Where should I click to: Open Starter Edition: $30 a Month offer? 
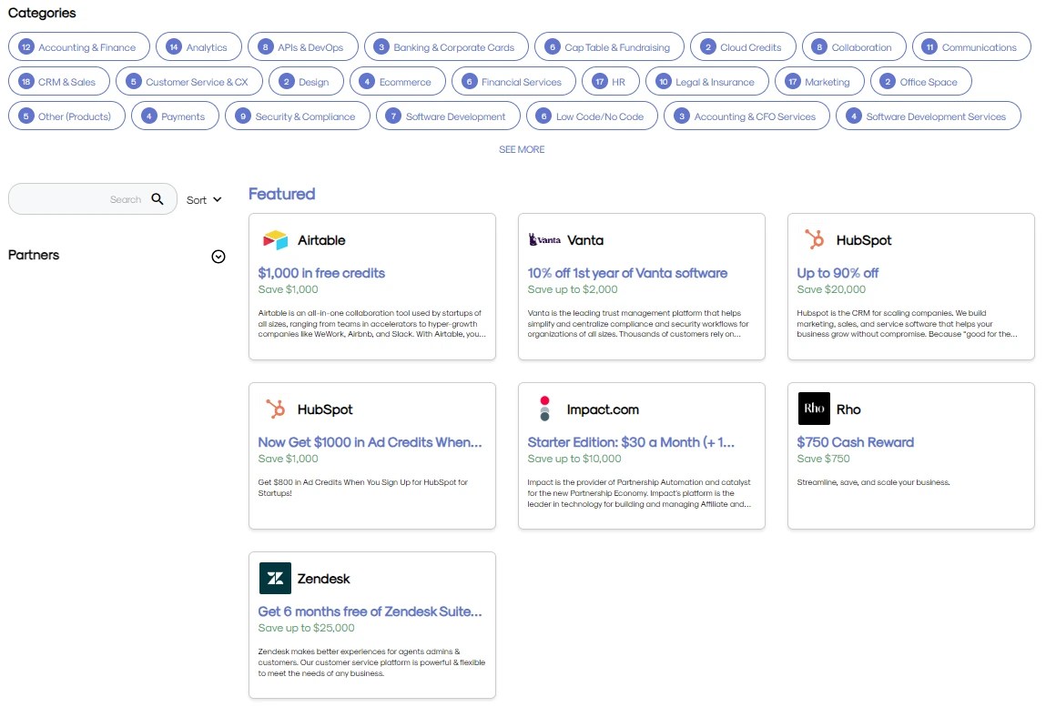tap(630, 441)
